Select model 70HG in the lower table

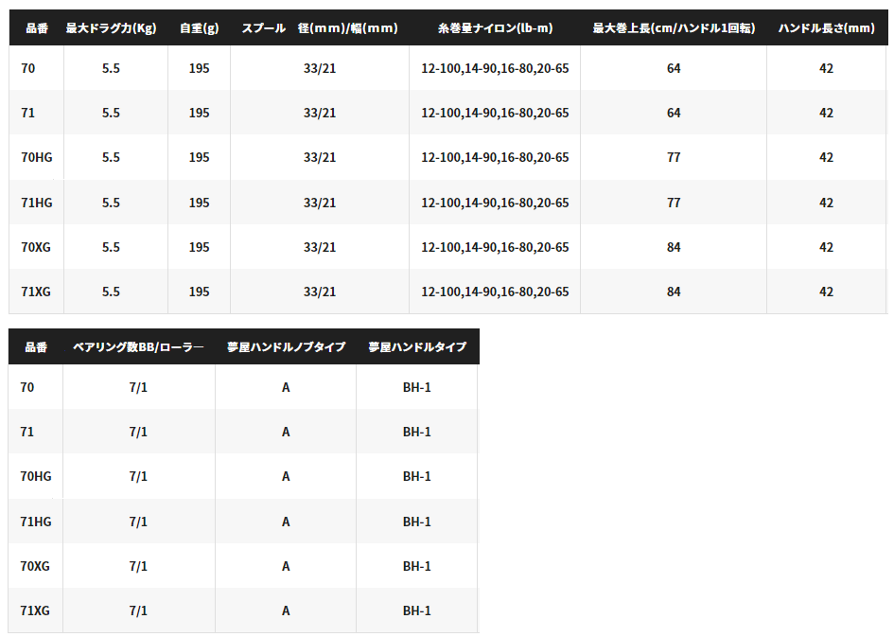point(35,476)
